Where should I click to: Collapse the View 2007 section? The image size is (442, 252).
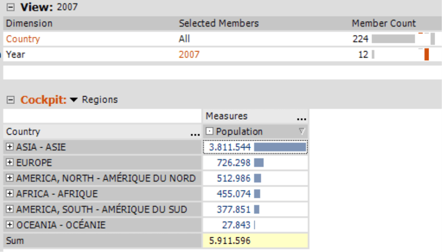point(11,7)
